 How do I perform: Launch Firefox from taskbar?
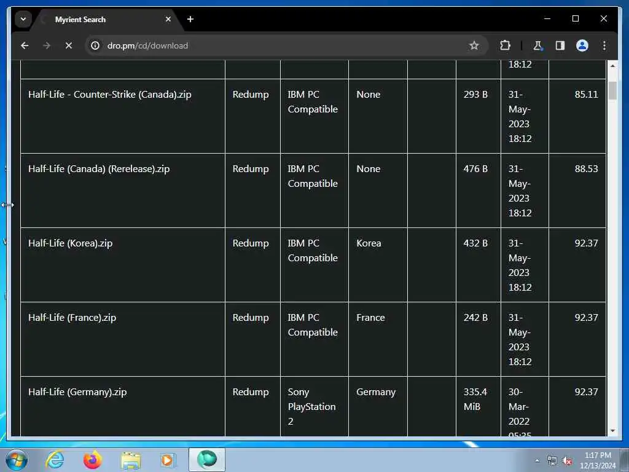(x=93, y=460)
